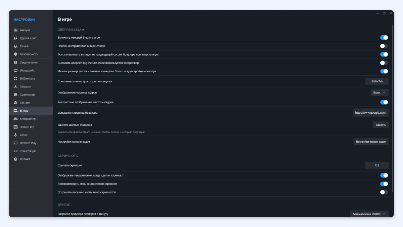Toggle restoring browser tabs from previous session
Viewport: 403px width, 227px height.
(384, 54)
